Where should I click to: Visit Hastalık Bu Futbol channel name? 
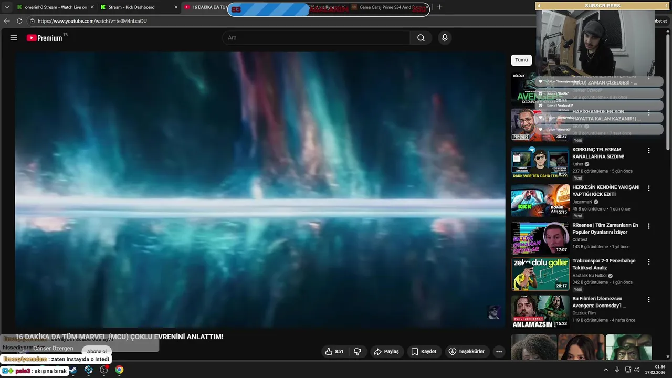[x=589, y=276]
